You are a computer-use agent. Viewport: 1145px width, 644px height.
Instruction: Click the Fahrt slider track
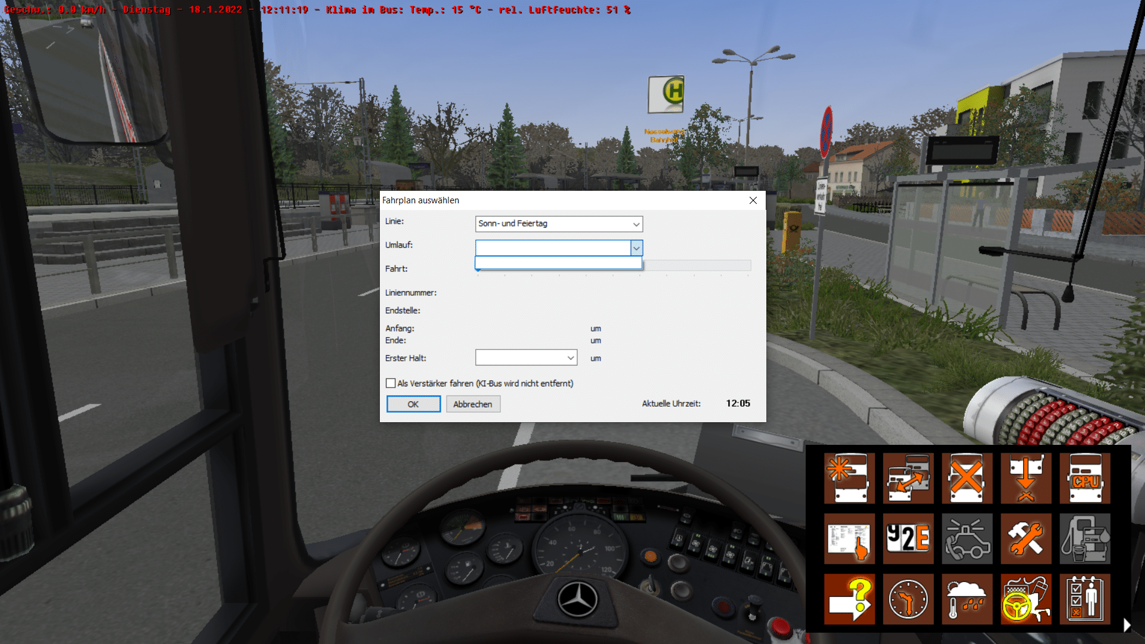[697, 265]
